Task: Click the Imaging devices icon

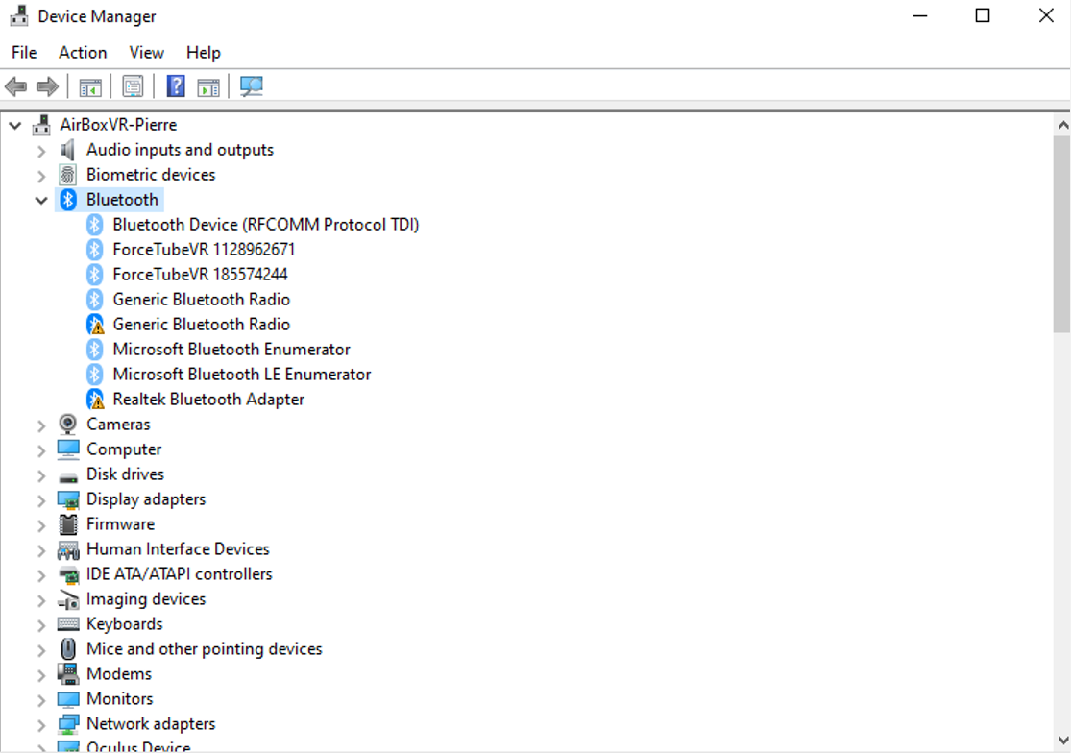Action: click(67, 599)
